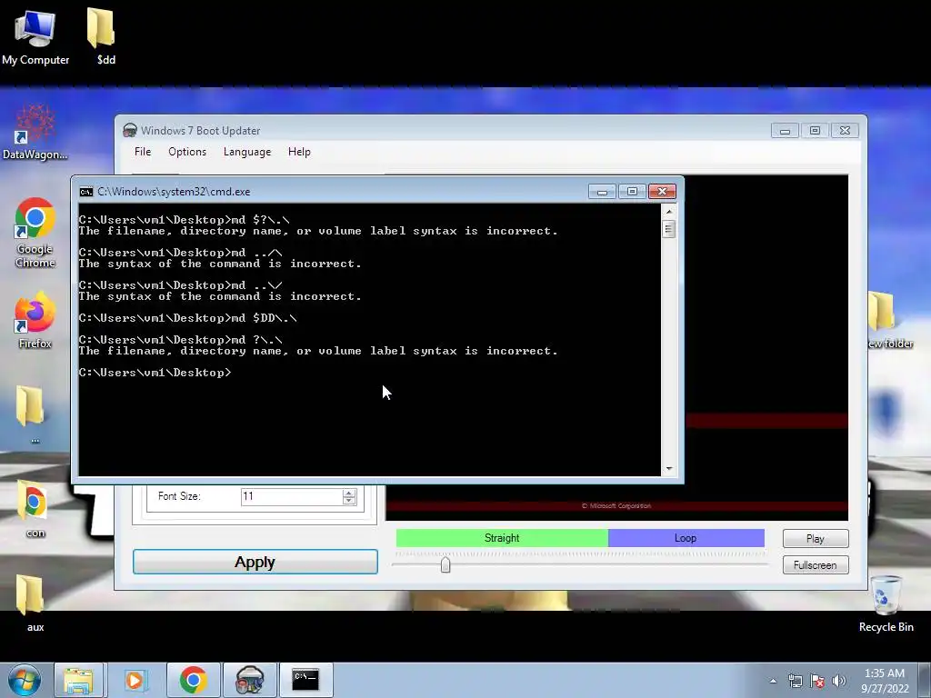Open Action Center flag icon
931x698 pixels.
point(817,681)
